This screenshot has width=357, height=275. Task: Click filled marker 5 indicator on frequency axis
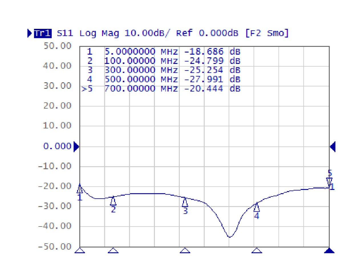[x=329, y=250]
